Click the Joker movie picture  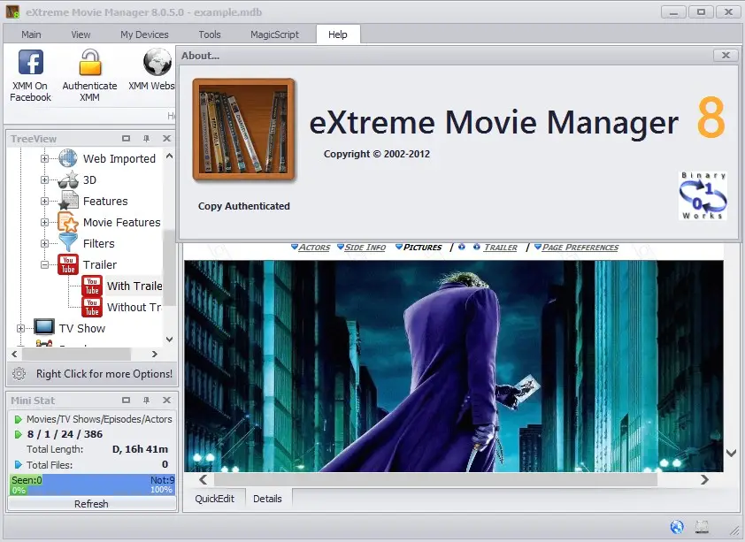[x=454, y=366]
